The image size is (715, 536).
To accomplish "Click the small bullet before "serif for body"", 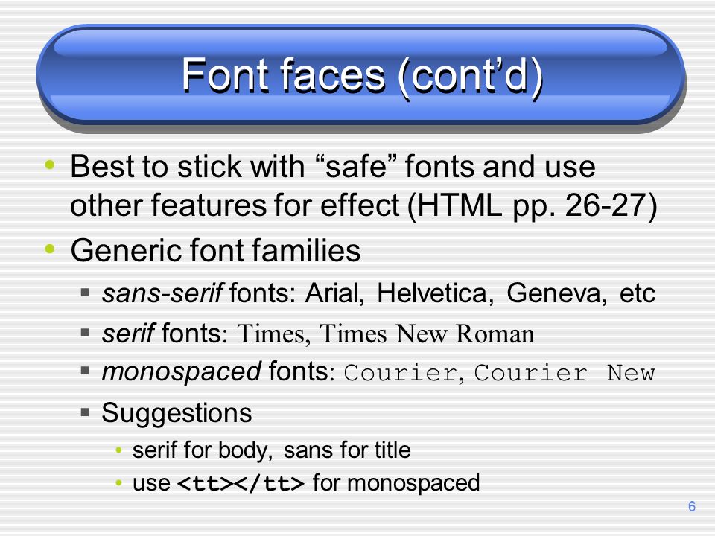I will 119,450.
